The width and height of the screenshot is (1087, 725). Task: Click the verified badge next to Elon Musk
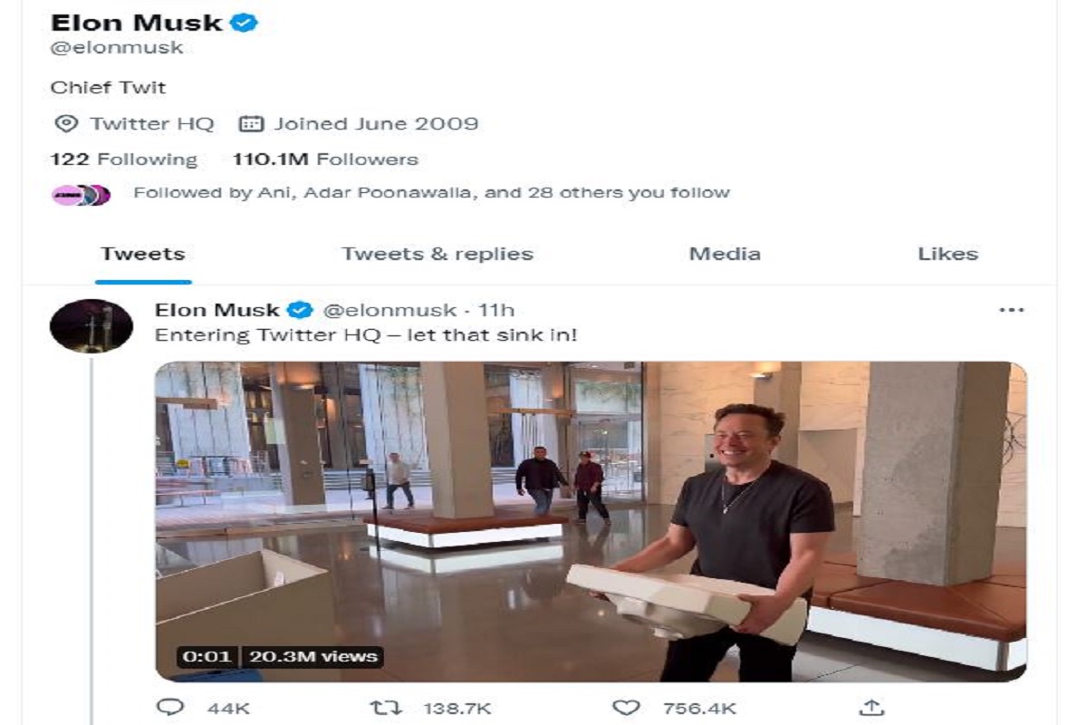[x=241, y=20]
